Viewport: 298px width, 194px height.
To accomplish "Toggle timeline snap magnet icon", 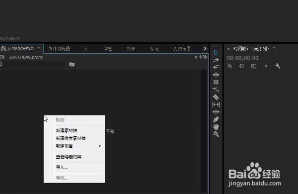I will click(x=241, y=66).
